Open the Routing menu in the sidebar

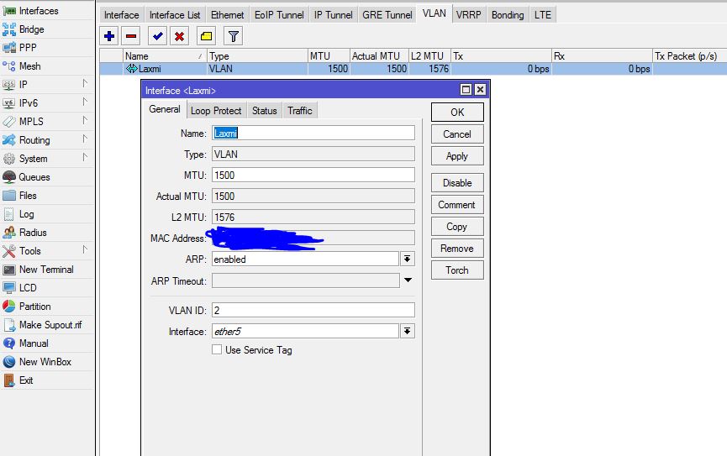[x=46, y=140]
